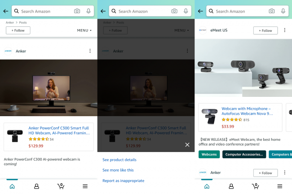
Task: Open account profile tab in left screen
Action: click(36, 186)
